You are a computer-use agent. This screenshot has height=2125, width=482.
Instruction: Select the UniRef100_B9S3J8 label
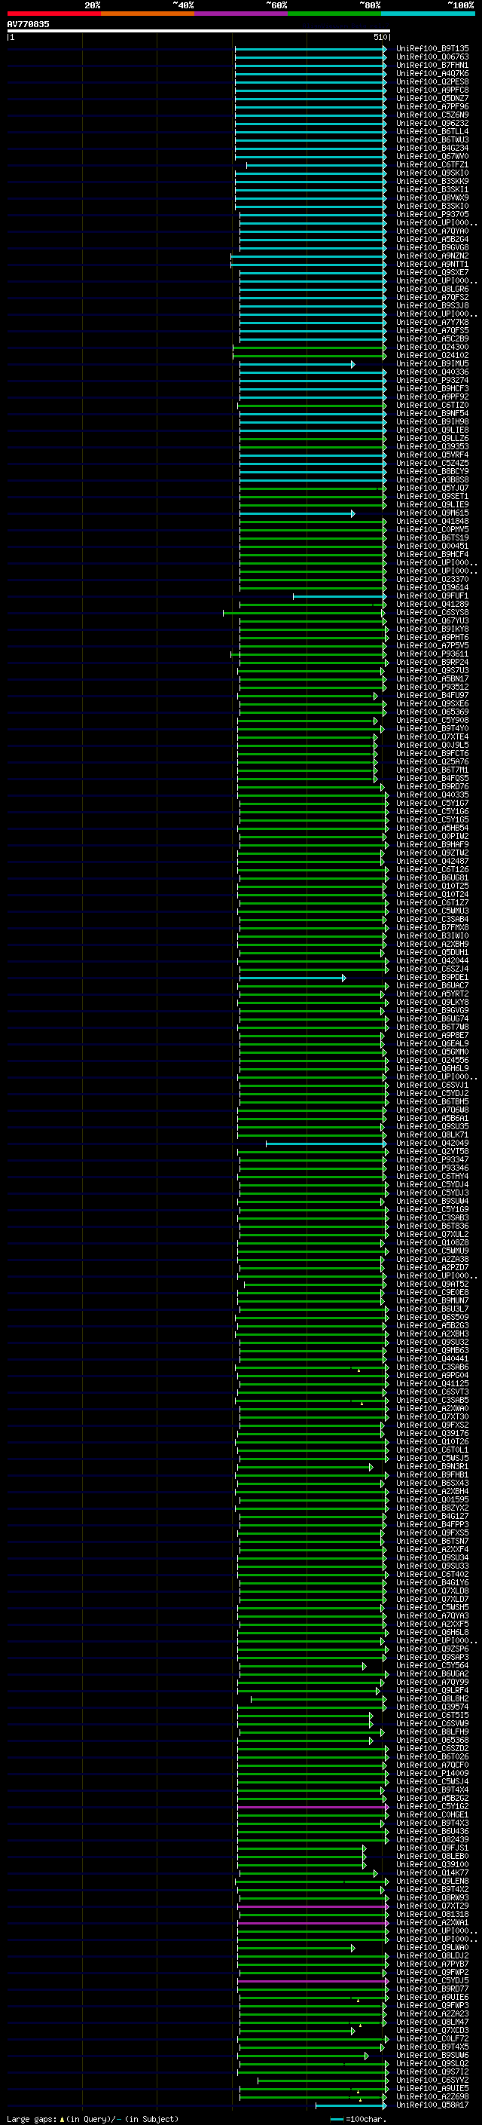click(x=432, y=306)
